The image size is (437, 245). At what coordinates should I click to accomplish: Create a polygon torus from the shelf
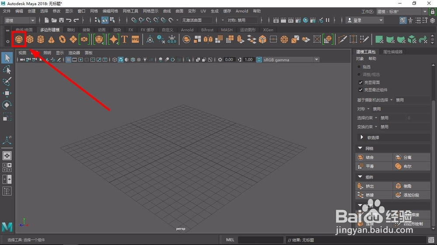62,39
